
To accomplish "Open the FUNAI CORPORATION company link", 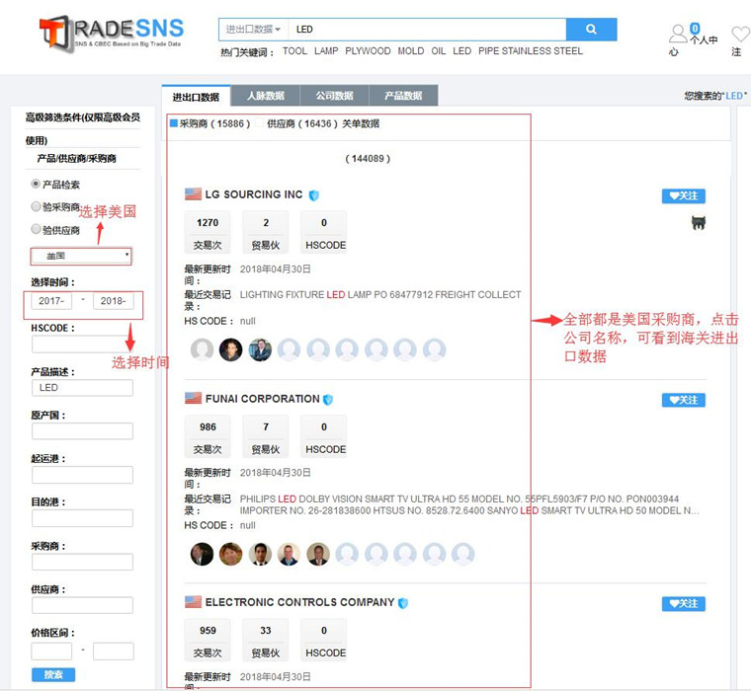I will click(x=263, y=399).
